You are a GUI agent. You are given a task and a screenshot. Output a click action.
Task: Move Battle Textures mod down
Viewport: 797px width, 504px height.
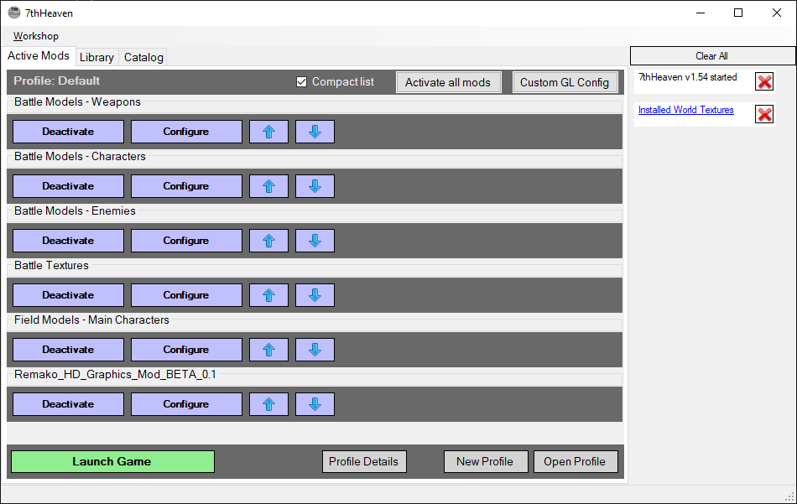point(315,295)
